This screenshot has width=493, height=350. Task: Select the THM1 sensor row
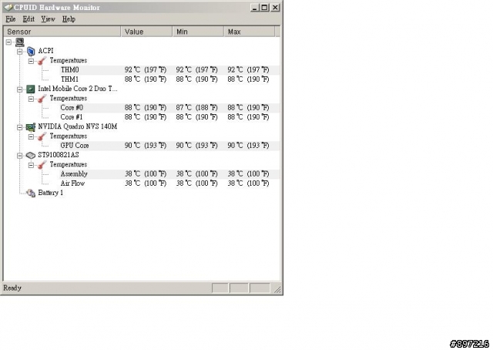coord(169,79)
